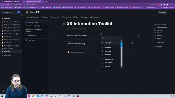Viewport: 175px width, 98px height.
Task: Click Duplicate in page actions
Action: click(x=158, y=36)
